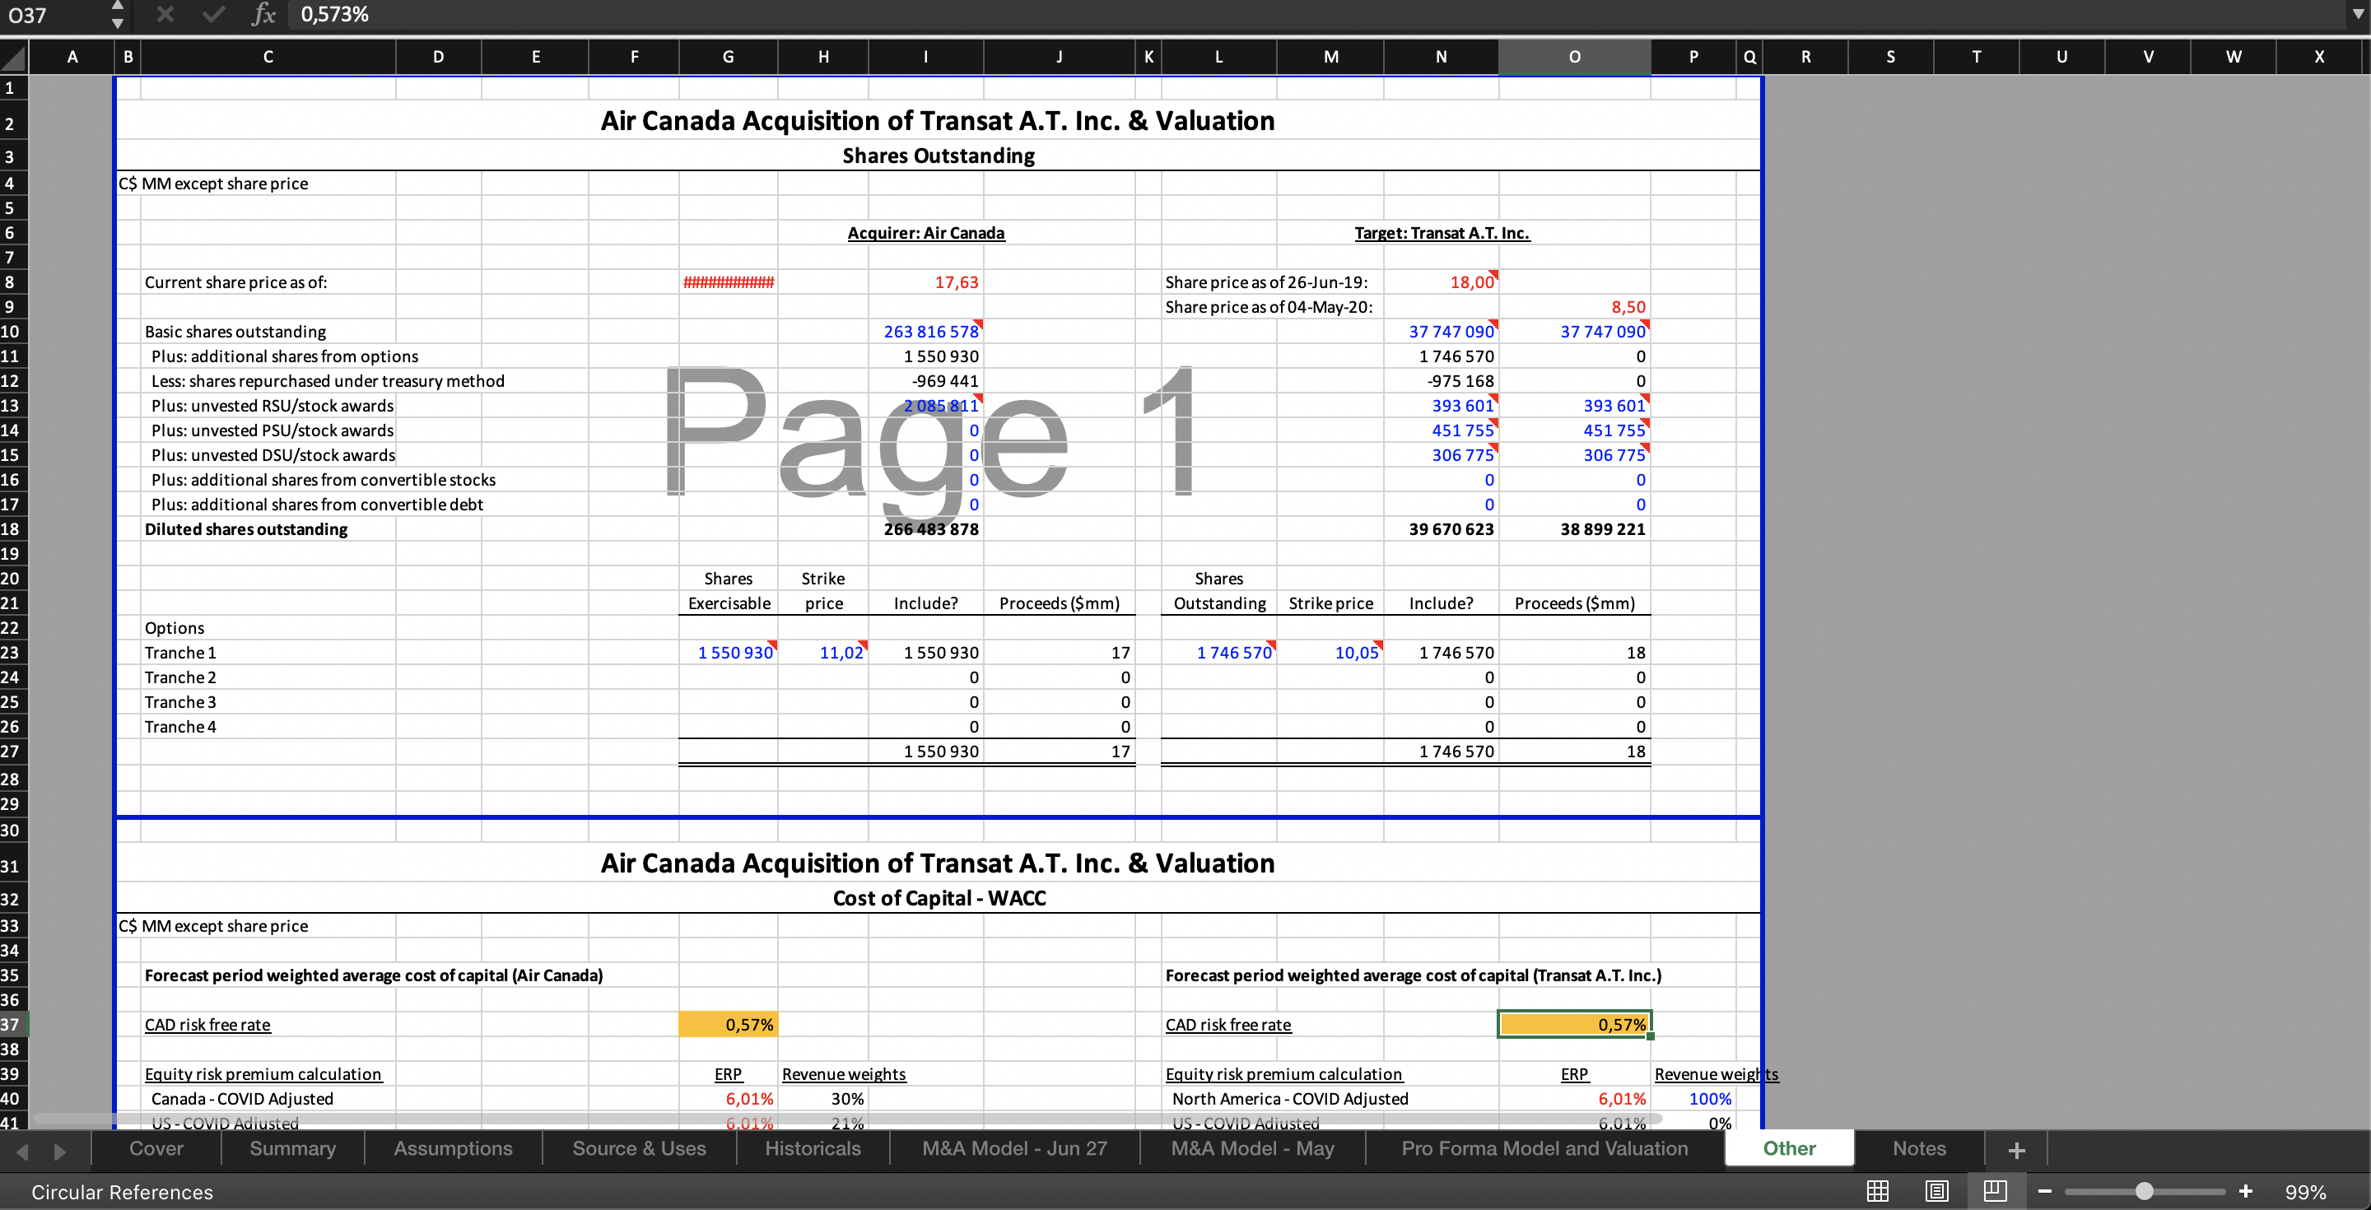Select 'Less: shares repurchased under treasury method'
The width and height of the screenshot is (2371, 1210).
328,381
